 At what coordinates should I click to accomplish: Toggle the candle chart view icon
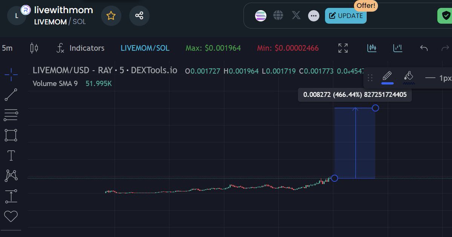[x=372, y=48]
